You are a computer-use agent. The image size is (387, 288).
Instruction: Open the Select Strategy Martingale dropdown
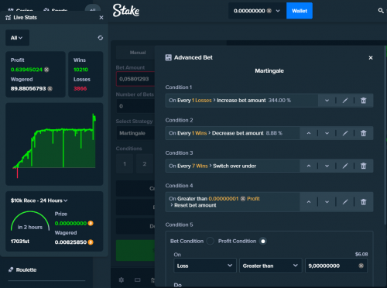point(135,133)
